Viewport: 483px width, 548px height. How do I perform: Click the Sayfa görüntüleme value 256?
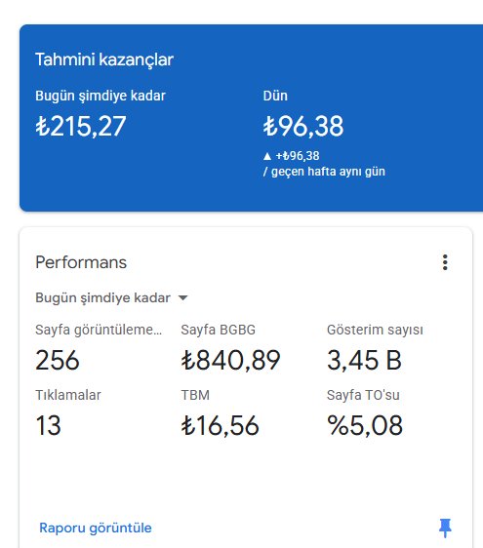pos(58,360)
